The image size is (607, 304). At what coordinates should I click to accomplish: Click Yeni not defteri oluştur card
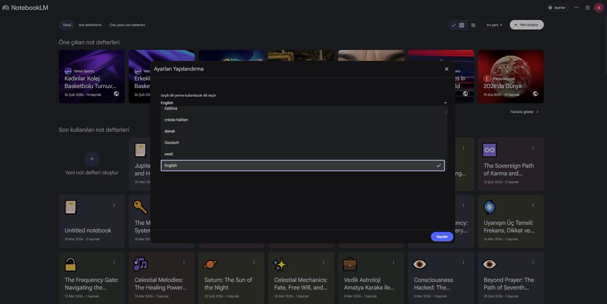click(x=92, y=164)
